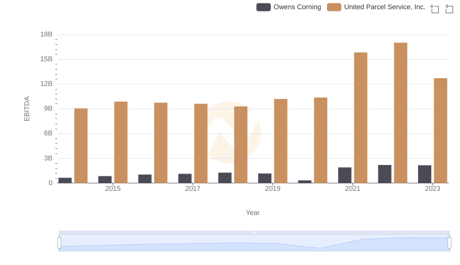This screenshot has width=460, height=265.
Task: Select the UPS bar for 2020
Action: [321, 140]
